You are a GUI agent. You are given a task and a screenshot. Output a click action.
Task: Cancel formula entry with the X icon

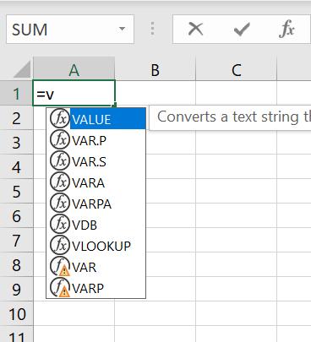[195, 29]
